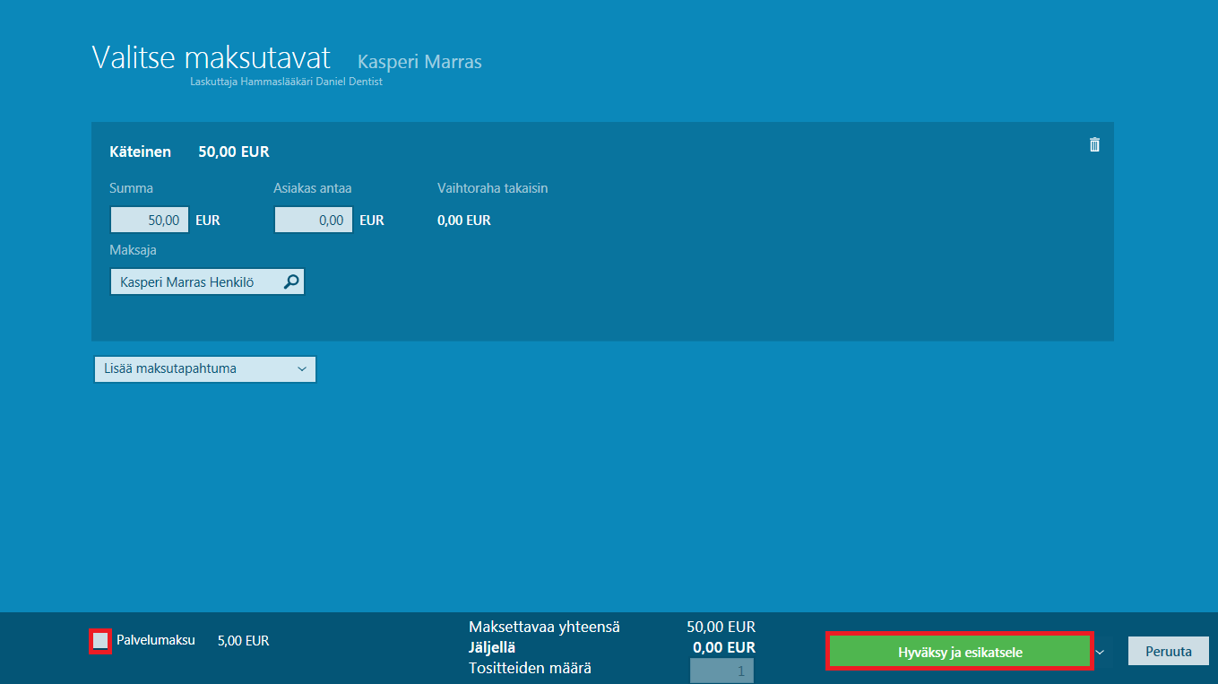Click the Valitse maksutavat page title
1218x684 pixels.
click(212, 57)
